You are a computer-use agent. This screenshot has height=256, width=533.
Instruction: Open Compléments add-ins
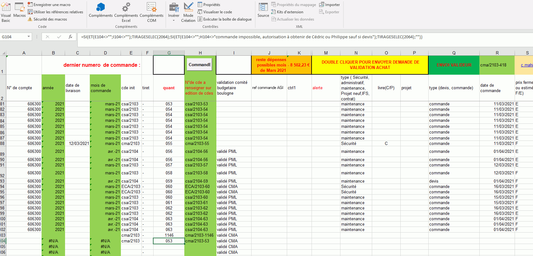101,10
